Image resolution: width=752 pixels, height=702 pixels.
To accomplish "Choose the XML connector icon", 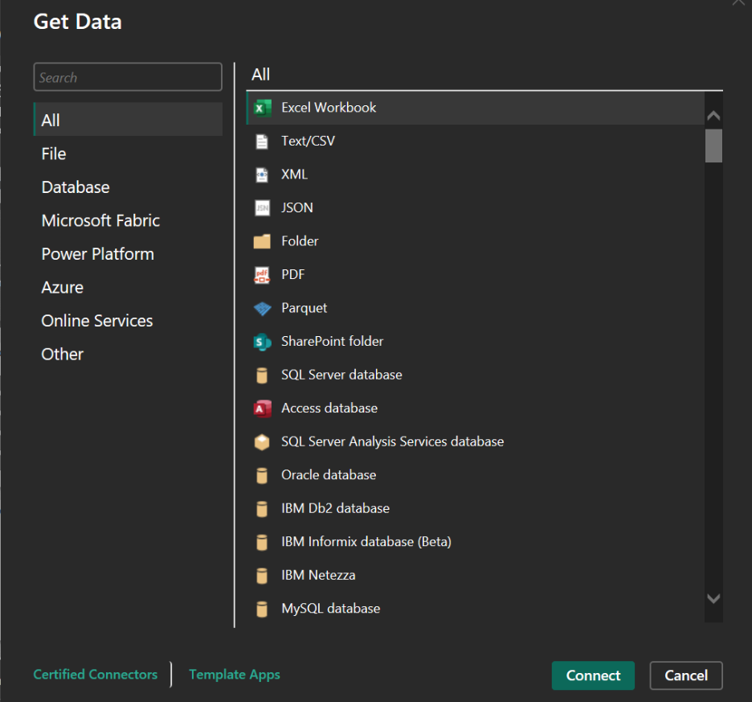I will click(262, 174).
